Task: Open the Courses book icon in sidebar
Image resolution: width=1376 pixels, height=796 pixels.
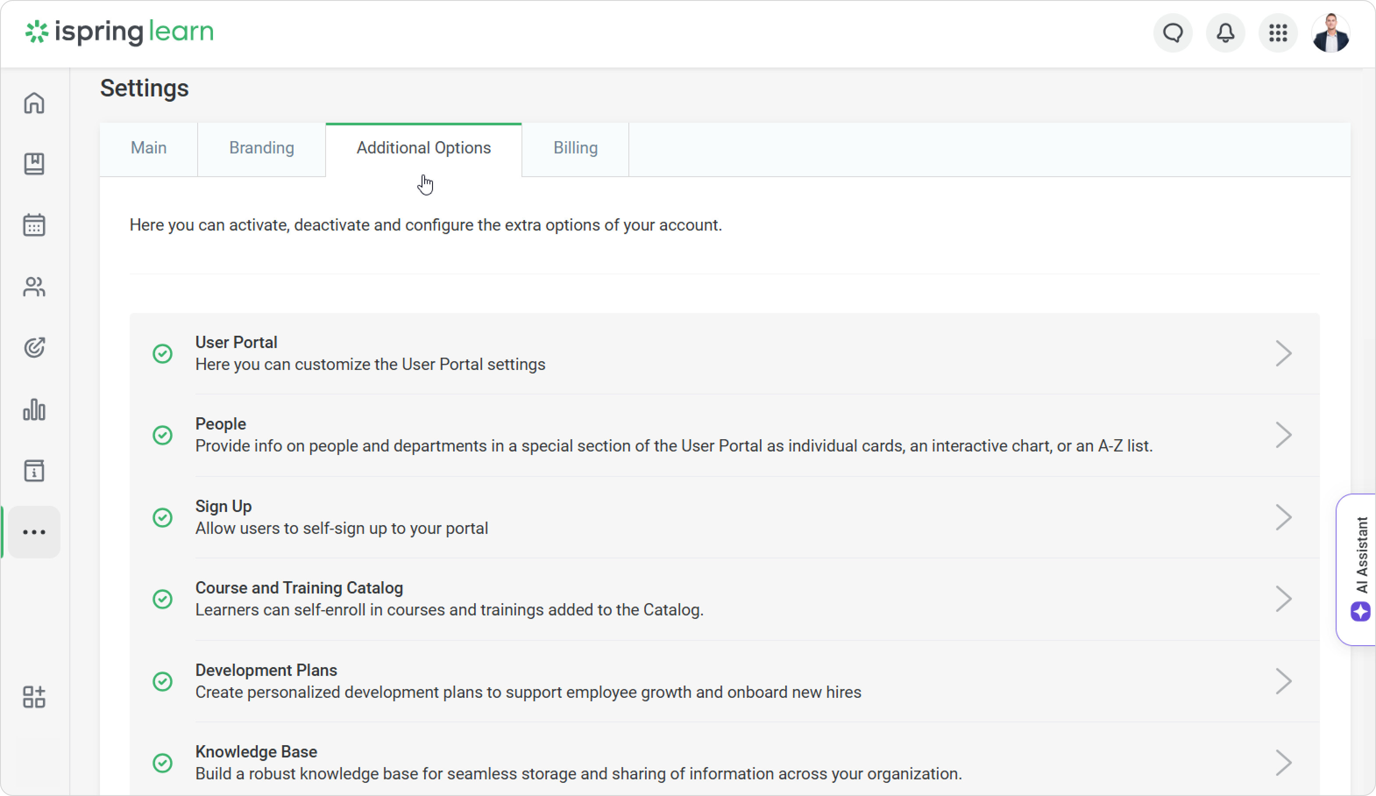Action: (x=34, y=164)
